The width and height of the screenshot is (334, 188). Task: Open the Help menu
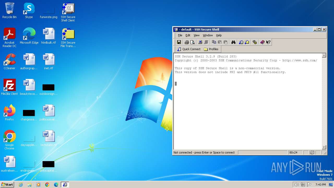[x=219, y=35]
